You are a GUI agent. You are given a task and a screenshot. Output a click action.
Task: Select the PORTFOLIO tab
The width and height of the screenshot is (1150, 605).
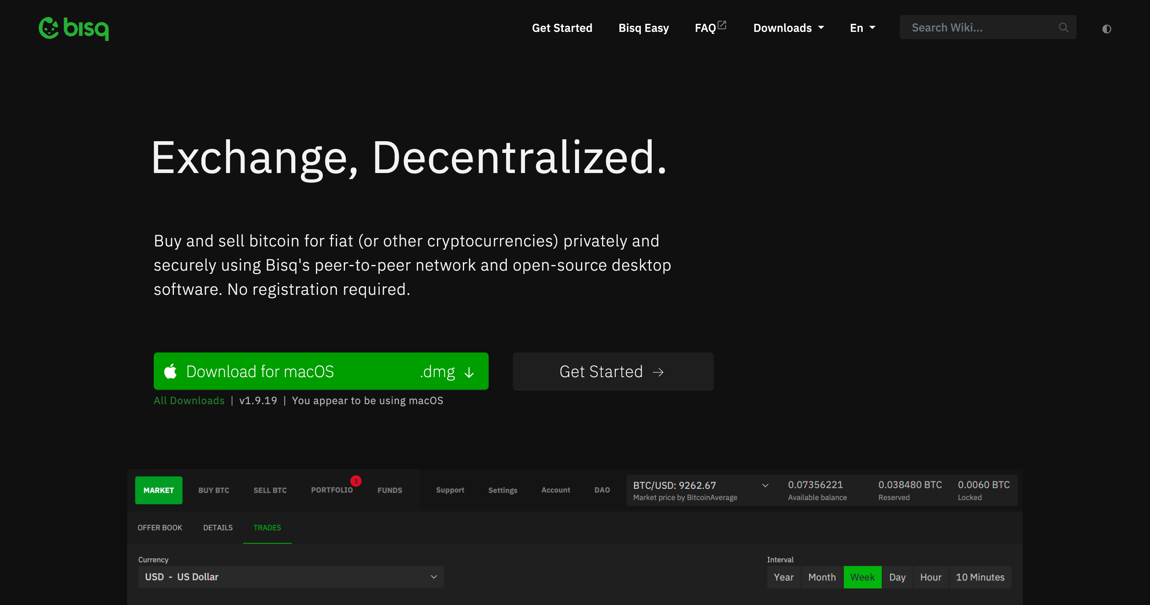coord(332,490)
